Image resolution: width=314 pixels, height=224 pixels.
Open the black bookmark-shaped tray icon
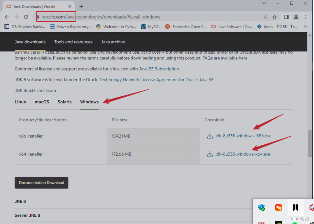click(x=295, y=208)
